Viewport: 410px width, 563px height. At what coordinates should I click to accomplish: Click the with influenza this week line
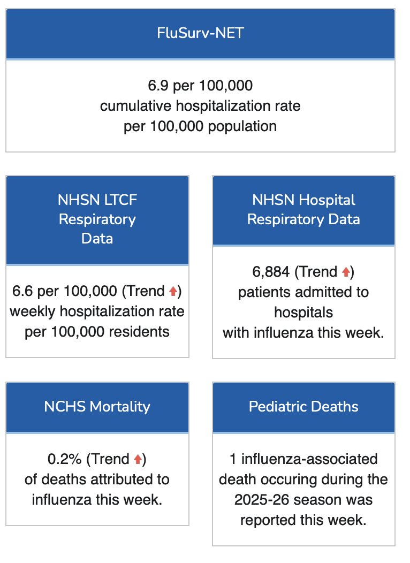(x=303, y=333)
